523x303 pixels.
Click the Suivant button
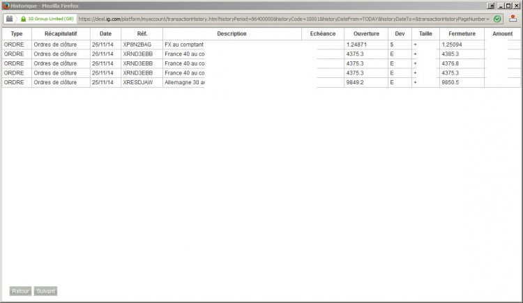(x=45, y=291)
